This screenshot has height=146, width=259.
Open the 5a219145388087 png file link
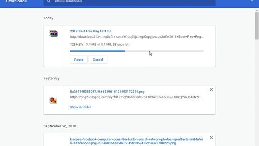pyautogui.click(x=107, y=92)
